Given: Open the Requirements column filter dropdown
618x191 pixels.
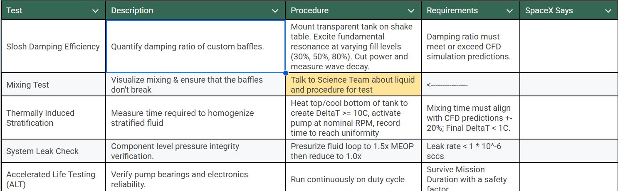Looking at the screenshot, I should [509, 11].
